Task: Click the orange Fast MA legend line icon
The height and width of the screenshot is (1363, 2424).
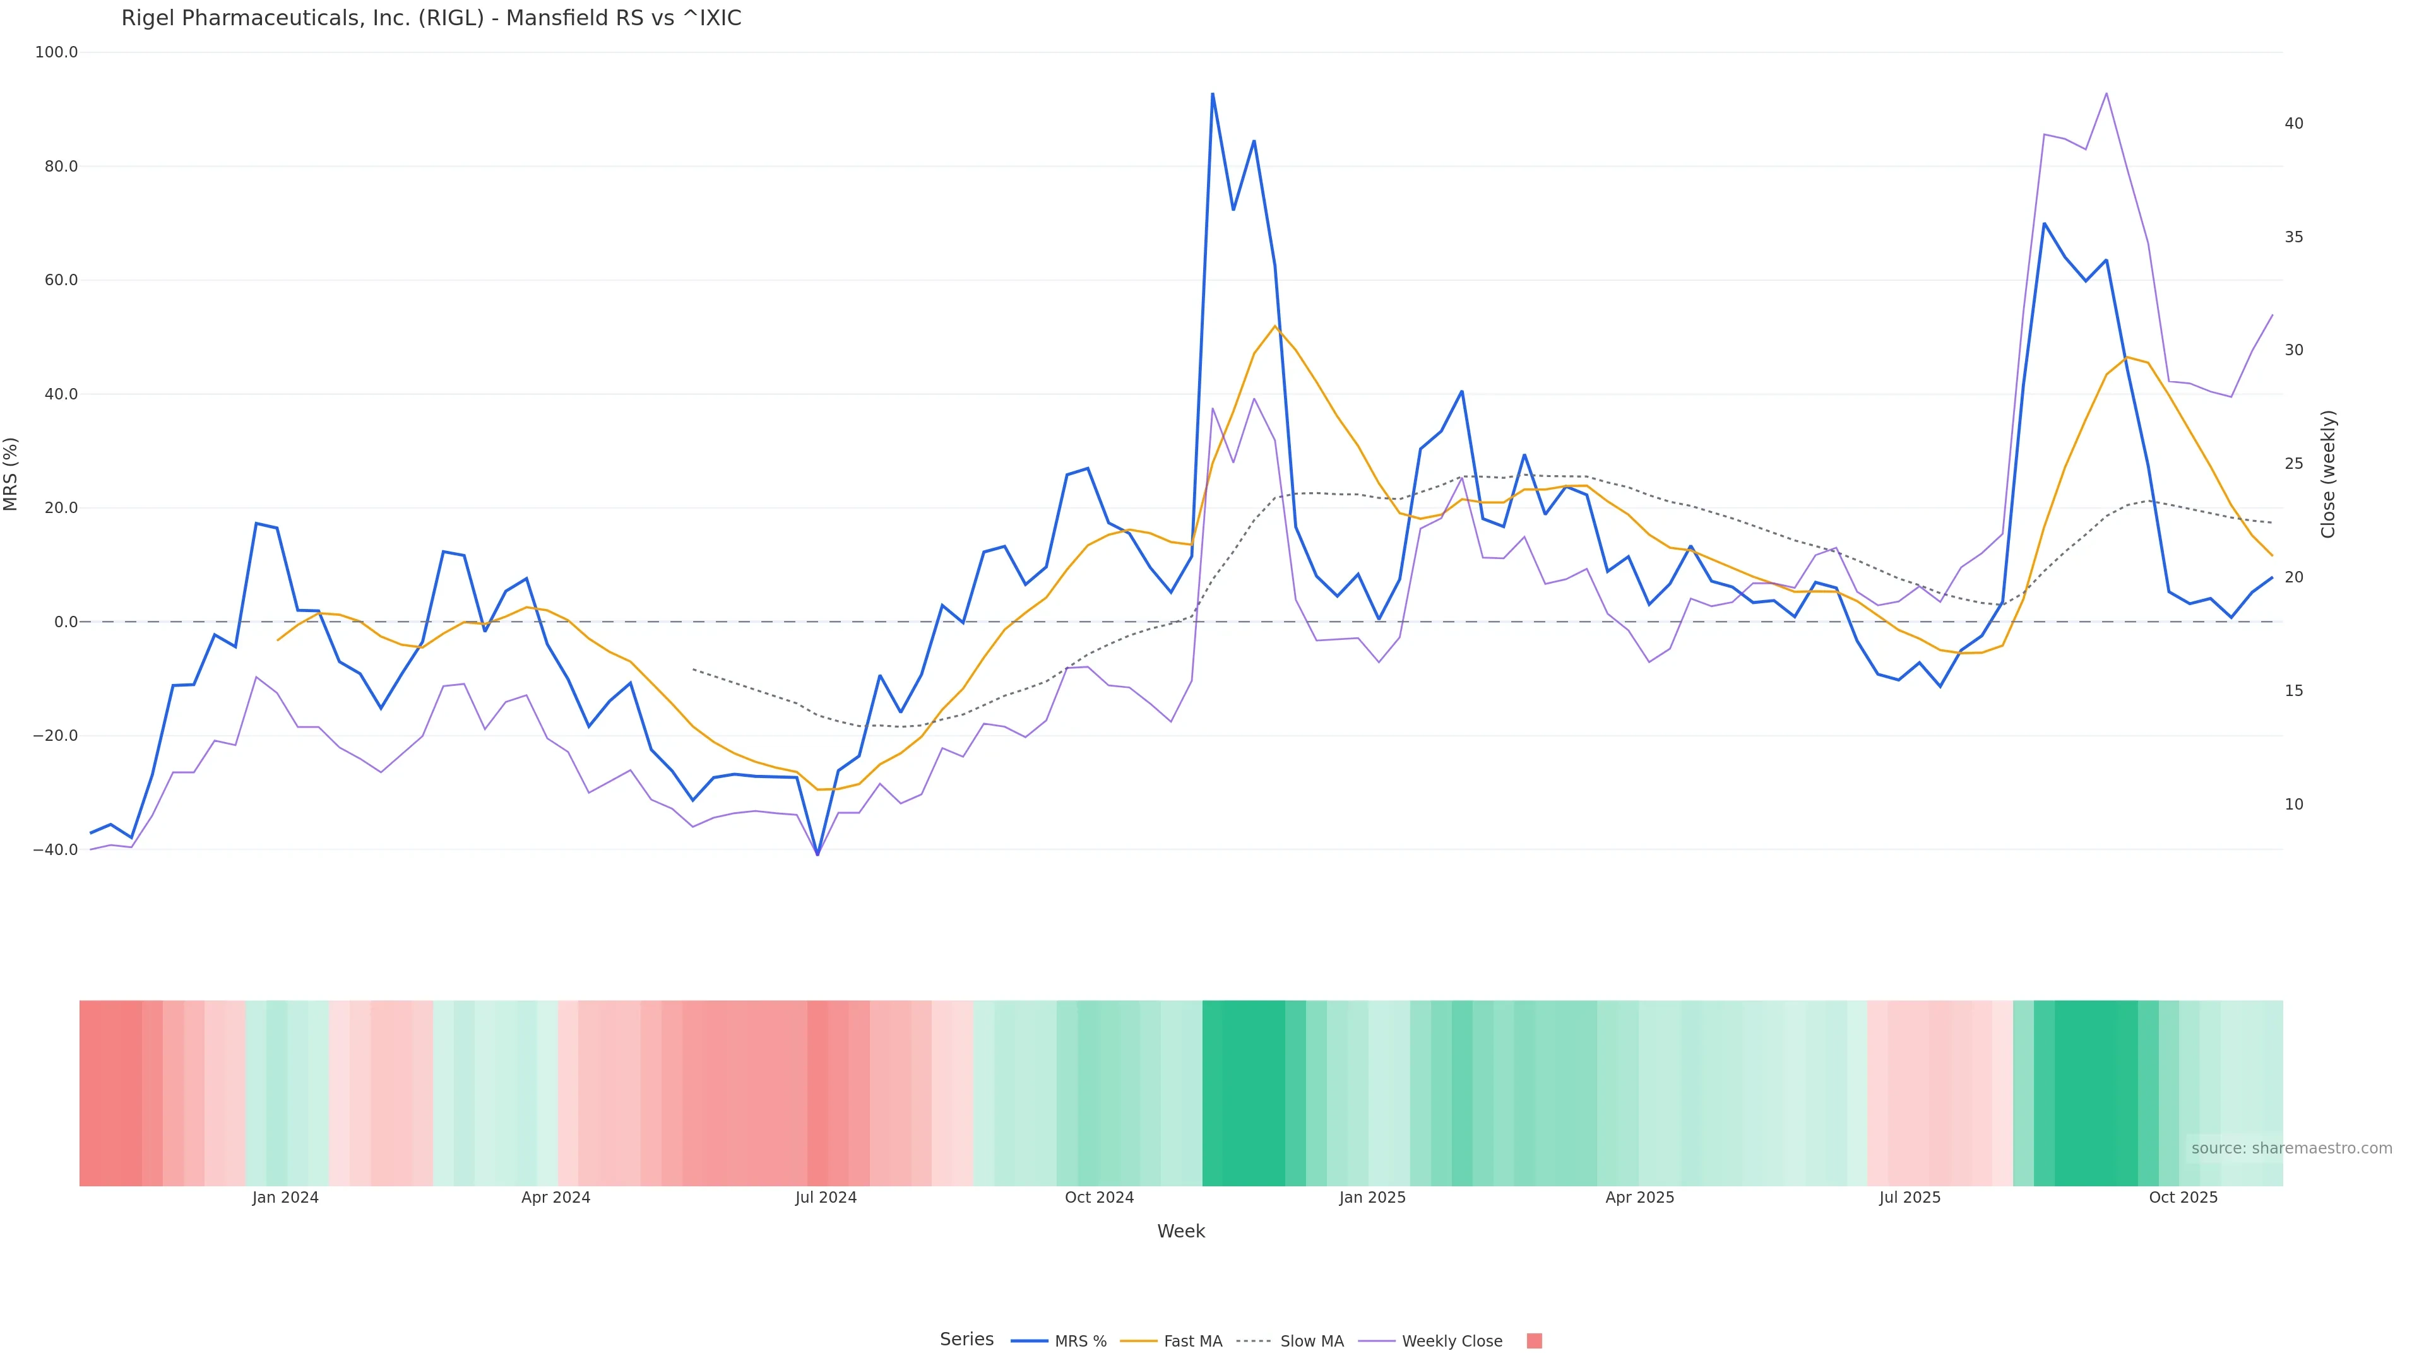Action: (x=1139, y=1342)
